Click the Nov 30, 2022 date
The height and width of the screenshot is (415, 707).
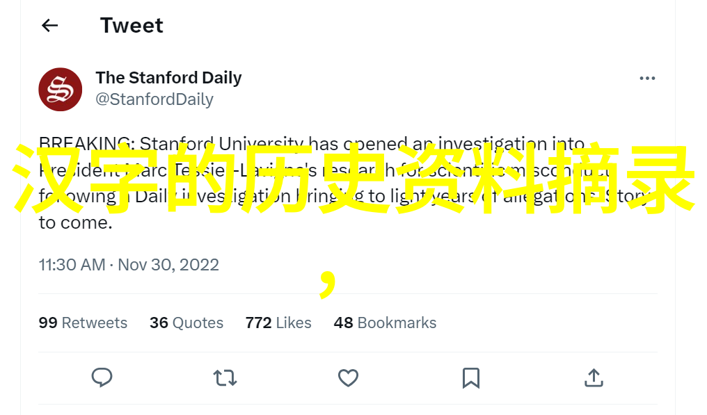168,265
